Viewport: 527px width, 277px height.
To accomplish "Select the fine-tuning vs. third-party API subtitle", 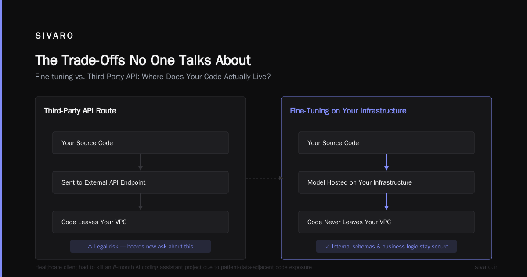I will (x=153, y=77).
